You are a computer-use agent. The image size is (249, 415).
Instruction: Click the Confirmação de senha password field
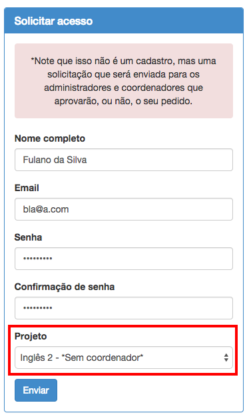coord(124,308)
